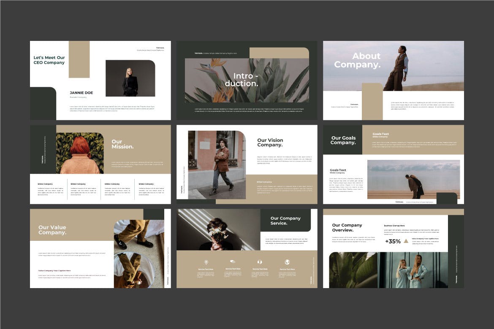
Task: Click the CEO portrait photo
Action: point(130,78)
